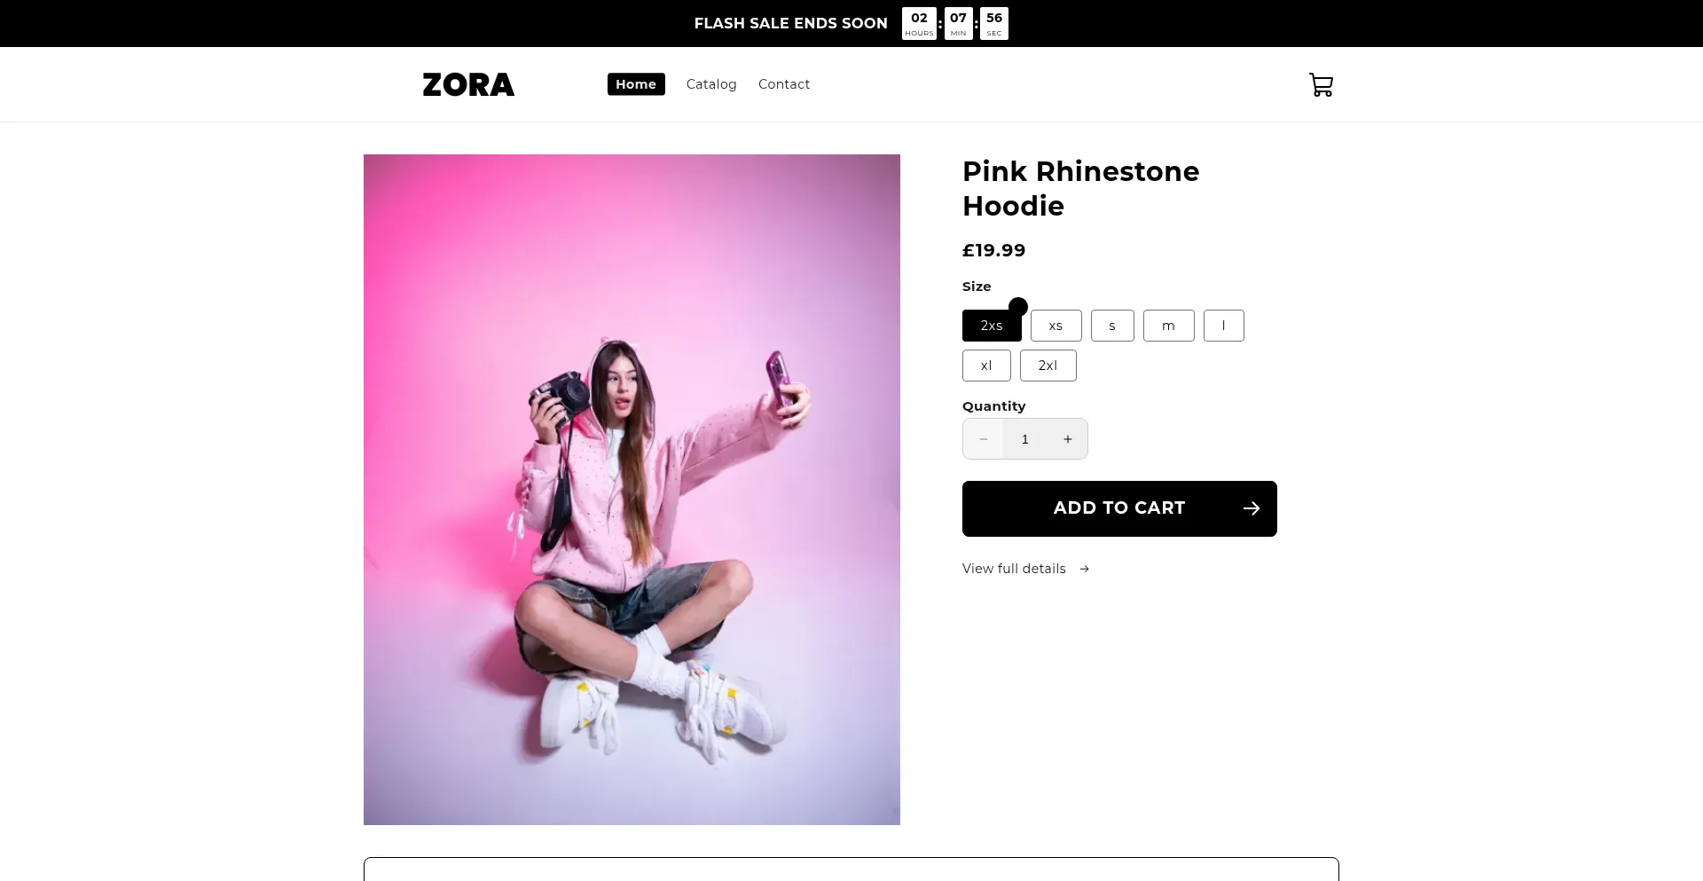The height and width of the screenshot is (881, 1703).
Task: Click the arrow icon beside View full details
Action: 1085,570
